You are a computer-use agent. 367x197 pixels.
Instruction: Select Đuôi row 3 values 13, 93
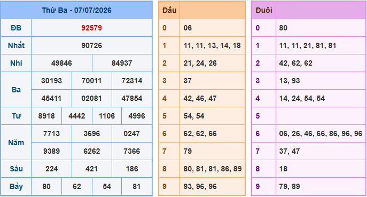point(290,81)
